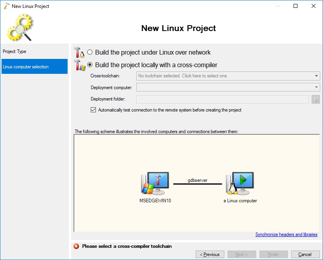The width and height of the screenshot is (323, 260).
Task: Open the Cross-toolchain dropdown
Action: tap(228, 76)
